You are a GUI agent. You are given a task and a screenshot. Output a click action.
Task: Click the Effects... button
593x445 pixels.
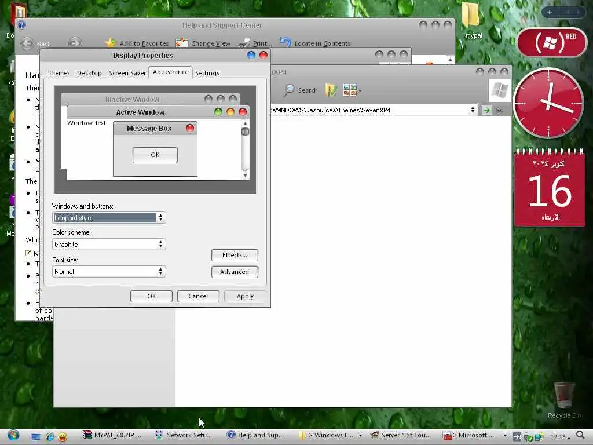235,255
